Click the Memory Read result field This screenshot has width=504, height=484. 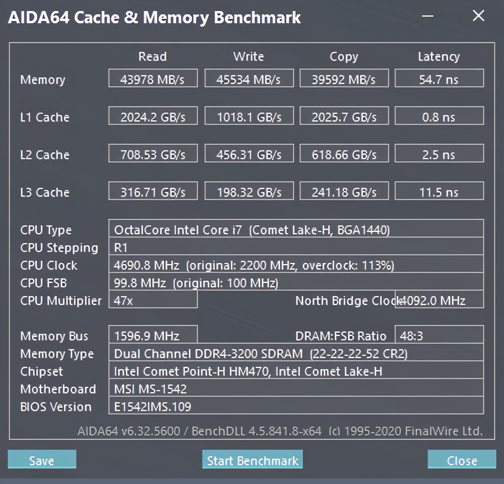(153, 79)
